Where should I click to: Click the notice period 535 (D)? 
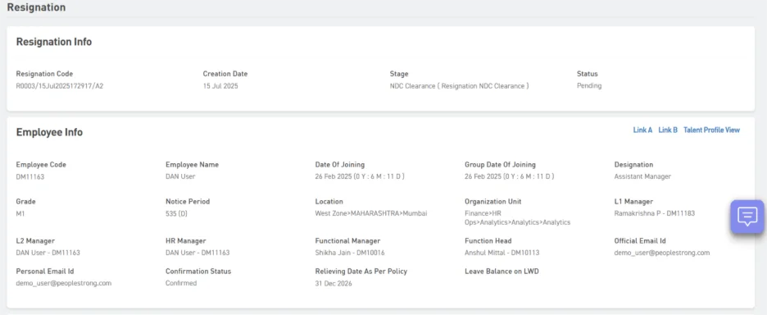coord(176,213)
